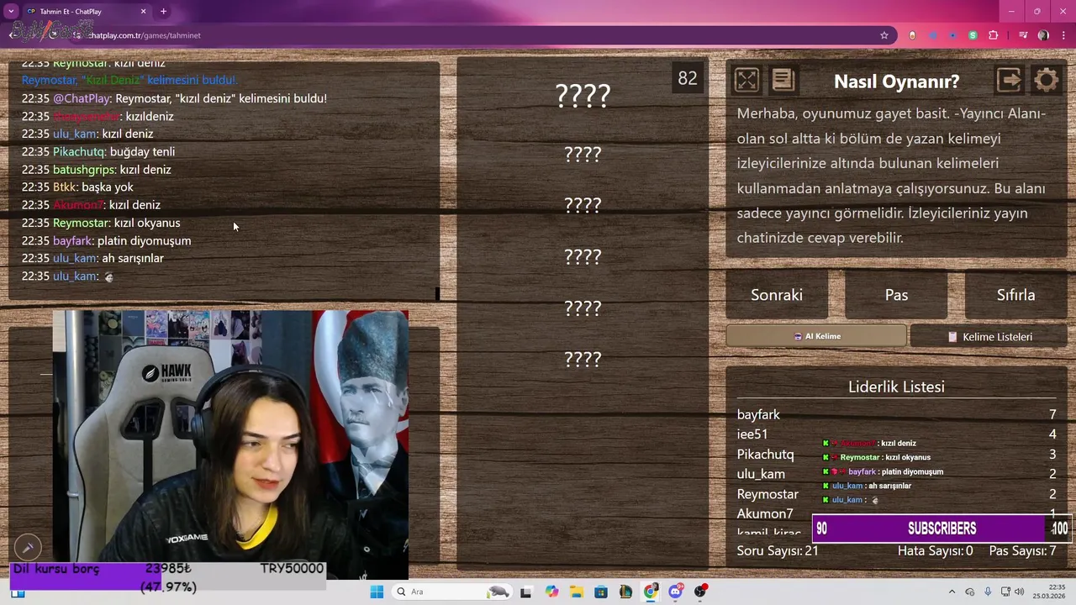Click the Pas button

(x=896, y=295)
